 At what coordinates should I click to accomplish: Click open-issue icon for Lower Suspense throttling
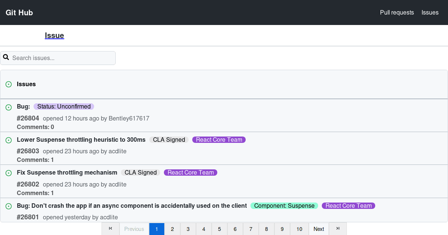tap(9, 140)
